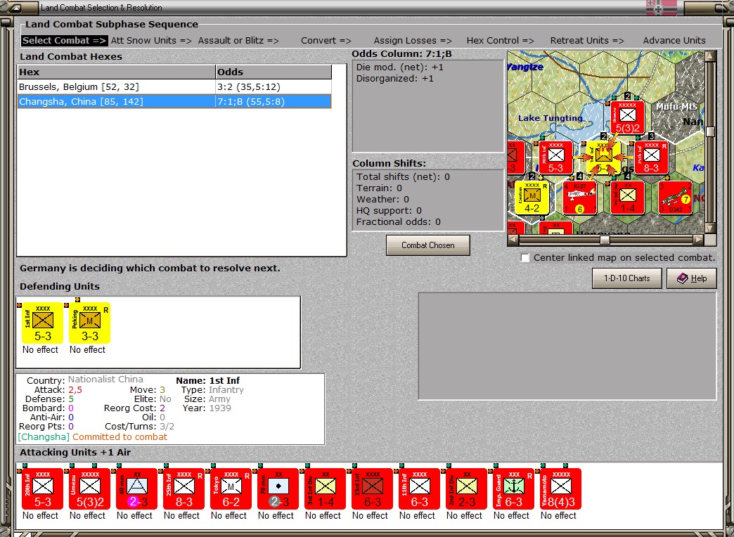This screenshot has width=734, height=537.
Task: Click the Select Combat subphase step
Action: (65, 41)
